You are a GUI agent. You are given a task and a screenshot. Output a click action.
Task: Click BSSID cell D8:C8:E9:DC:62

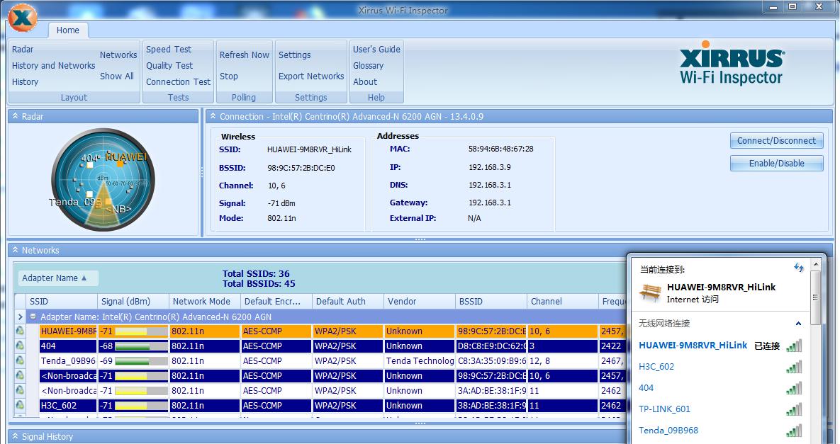point(491,346)
